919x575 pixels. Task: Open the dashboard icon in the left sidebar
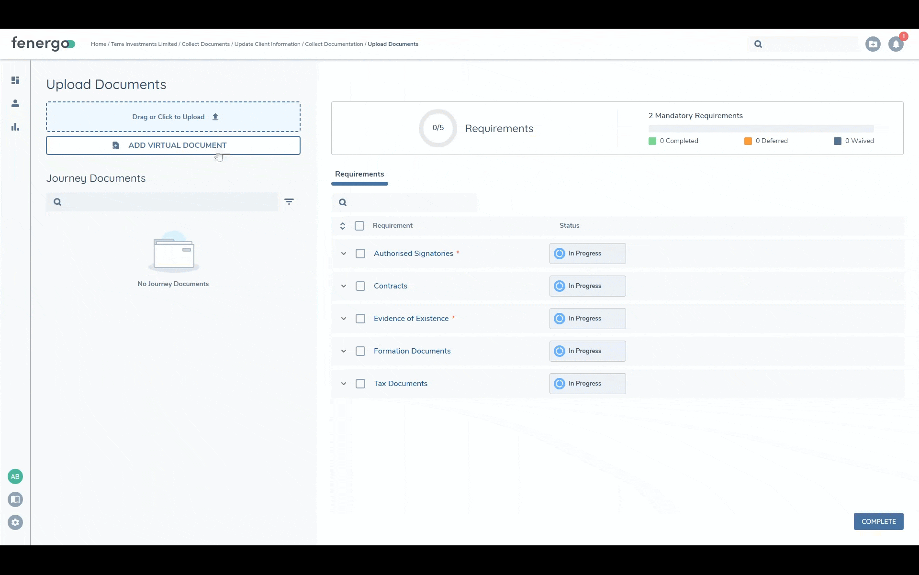[15, 80]
